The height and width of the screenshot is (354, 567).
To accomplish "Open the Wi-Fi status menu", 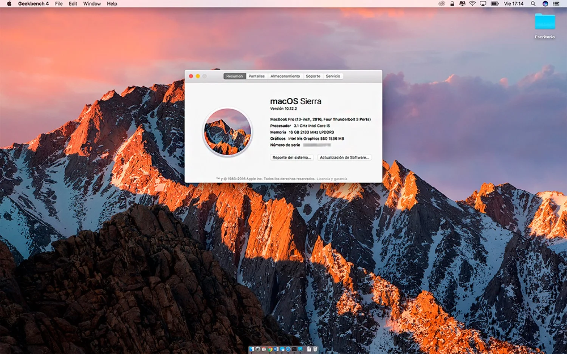I will click(x=472, y=3).
